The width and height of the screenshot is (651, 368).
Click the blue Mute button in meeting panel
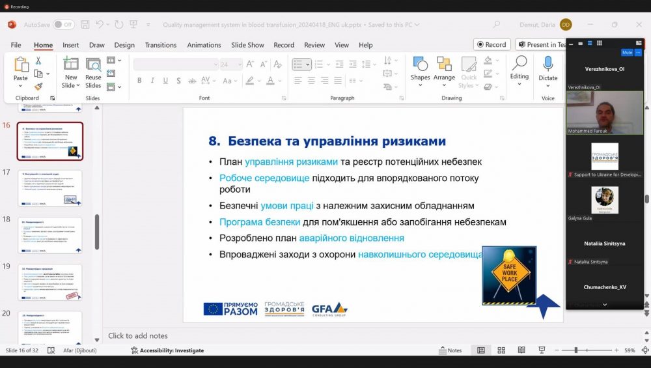[627, 52]
